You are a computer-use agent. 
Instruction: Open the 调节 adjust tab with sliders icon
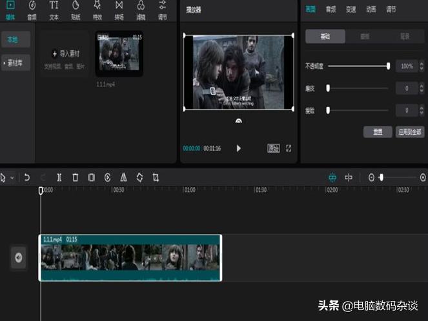coord(163,10)
